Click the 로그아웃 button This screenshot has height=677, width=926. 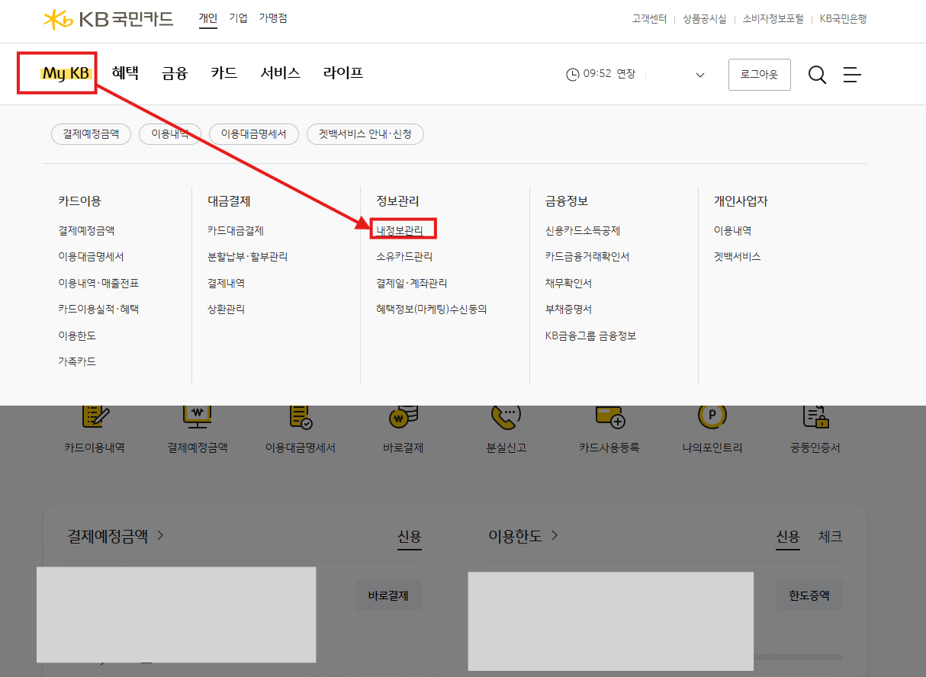click(760, 75)
